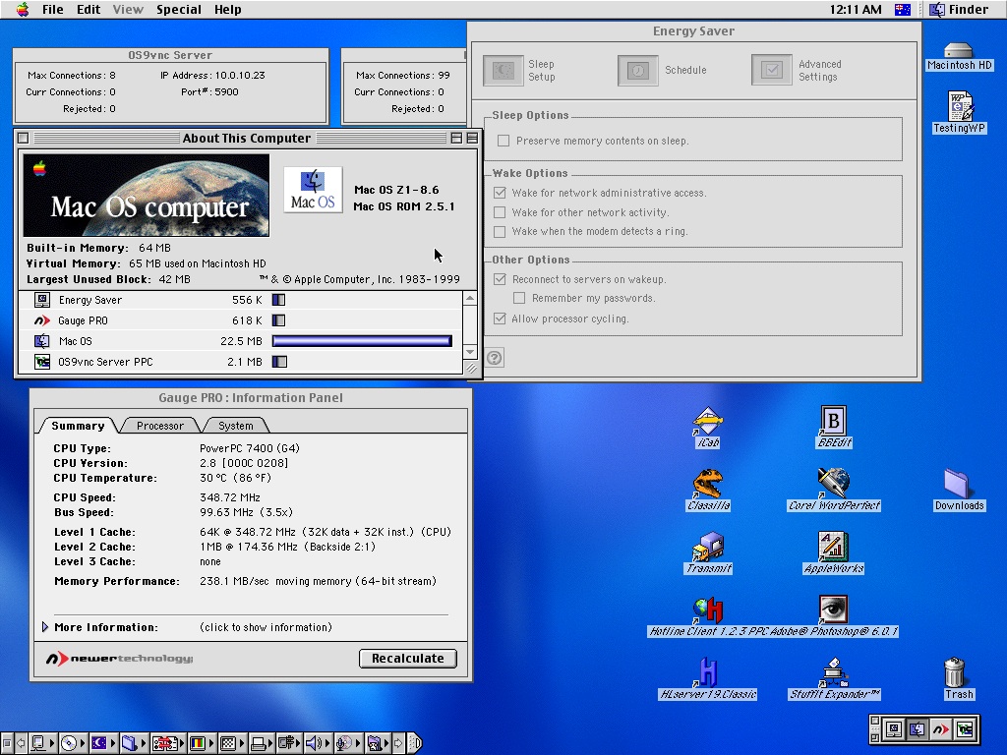Expand the More Information disclosure triangle
The height and width of the screenshot is (755, 1007).
click(45, 627)
